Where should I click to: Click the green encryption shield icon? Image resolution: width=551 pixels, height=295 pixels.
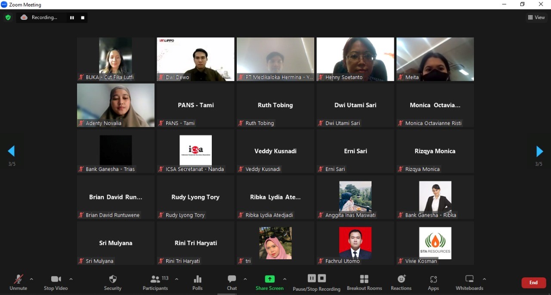pos(8,18)
